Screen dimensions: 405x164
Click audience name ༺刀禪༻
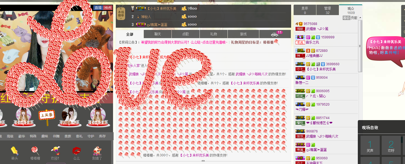coord(302,109)
